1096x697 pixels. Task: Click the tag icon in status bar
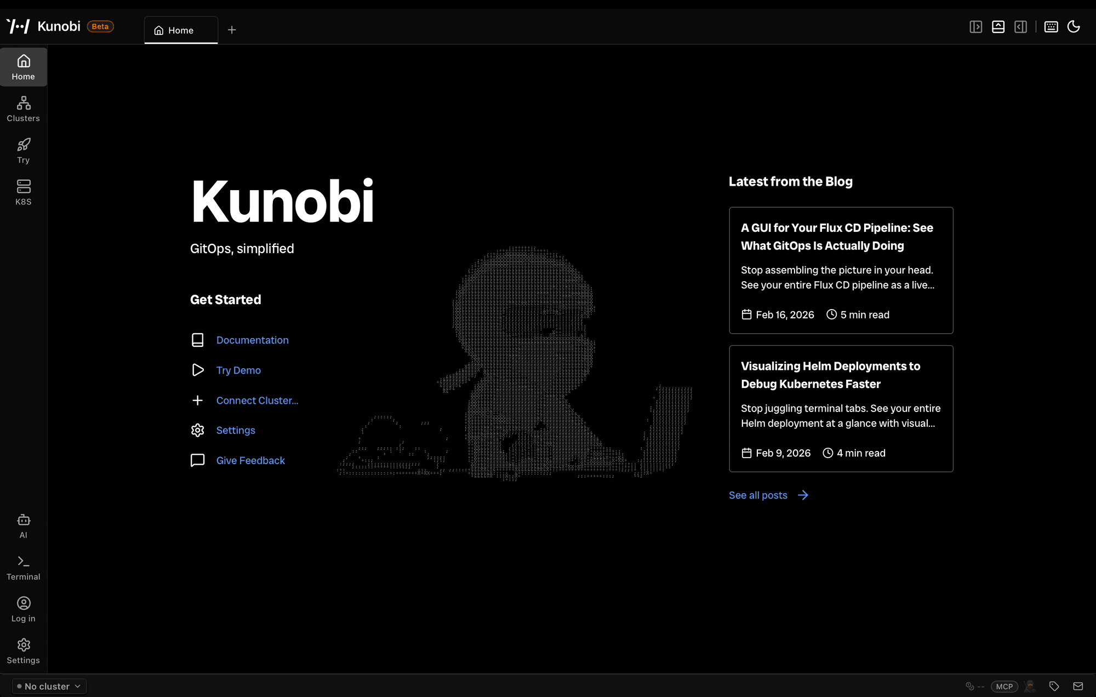click(1054, 686)
